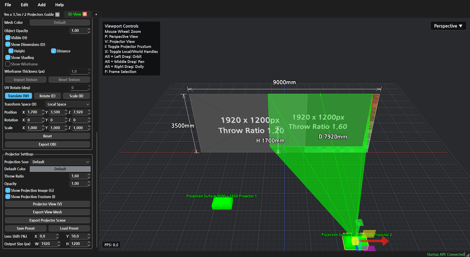
Task: Toggle the Show Shading checkbox
Action: (8, 57)
